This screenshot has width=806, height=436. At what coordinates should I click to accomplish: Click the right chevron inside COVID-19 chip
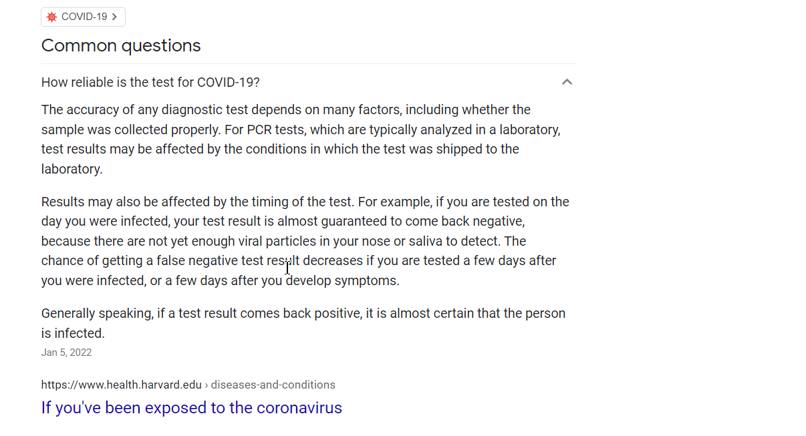114,17
